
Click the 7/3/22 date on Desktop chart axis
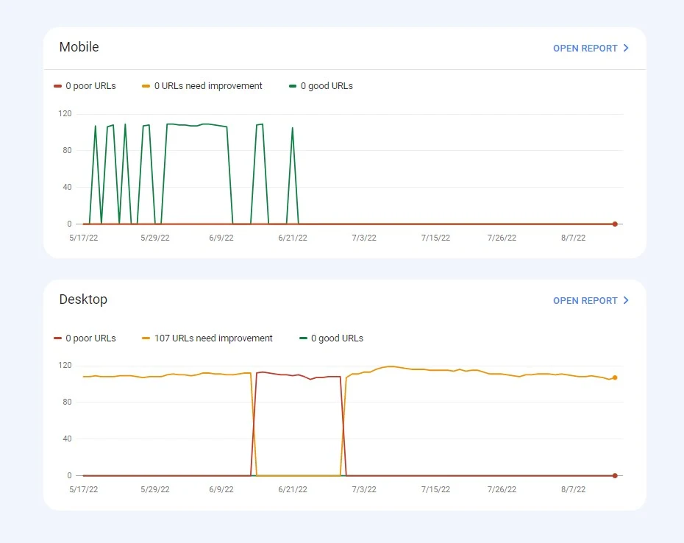(x=364, y=490)
